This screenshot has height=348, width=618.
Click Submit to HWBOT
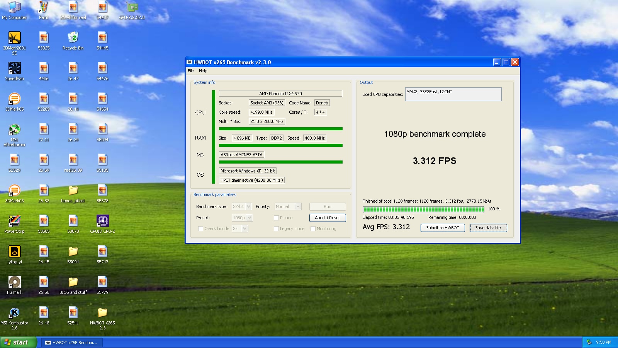(443, 228)
